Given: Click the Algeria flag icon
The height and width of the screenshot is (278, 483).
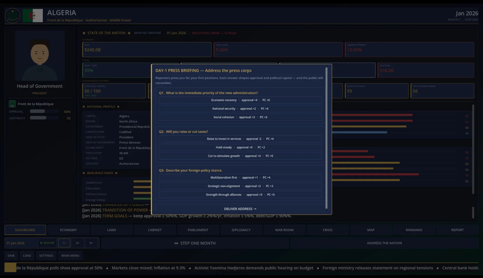Looking at the screenshot, I should (33, 15).
